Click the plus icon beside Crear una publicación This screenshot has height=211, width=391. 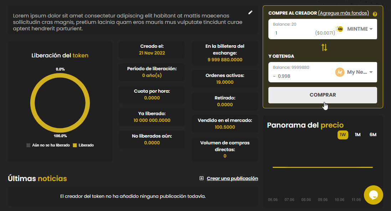pyautogui.click(x=201, y=179)
